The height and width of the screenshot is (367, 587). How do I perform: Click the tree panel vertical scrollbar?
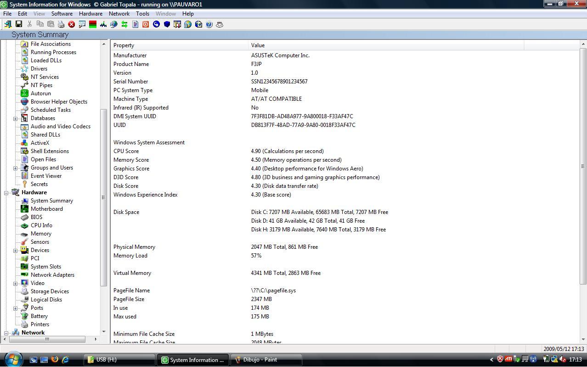click(x=103, y=197)
